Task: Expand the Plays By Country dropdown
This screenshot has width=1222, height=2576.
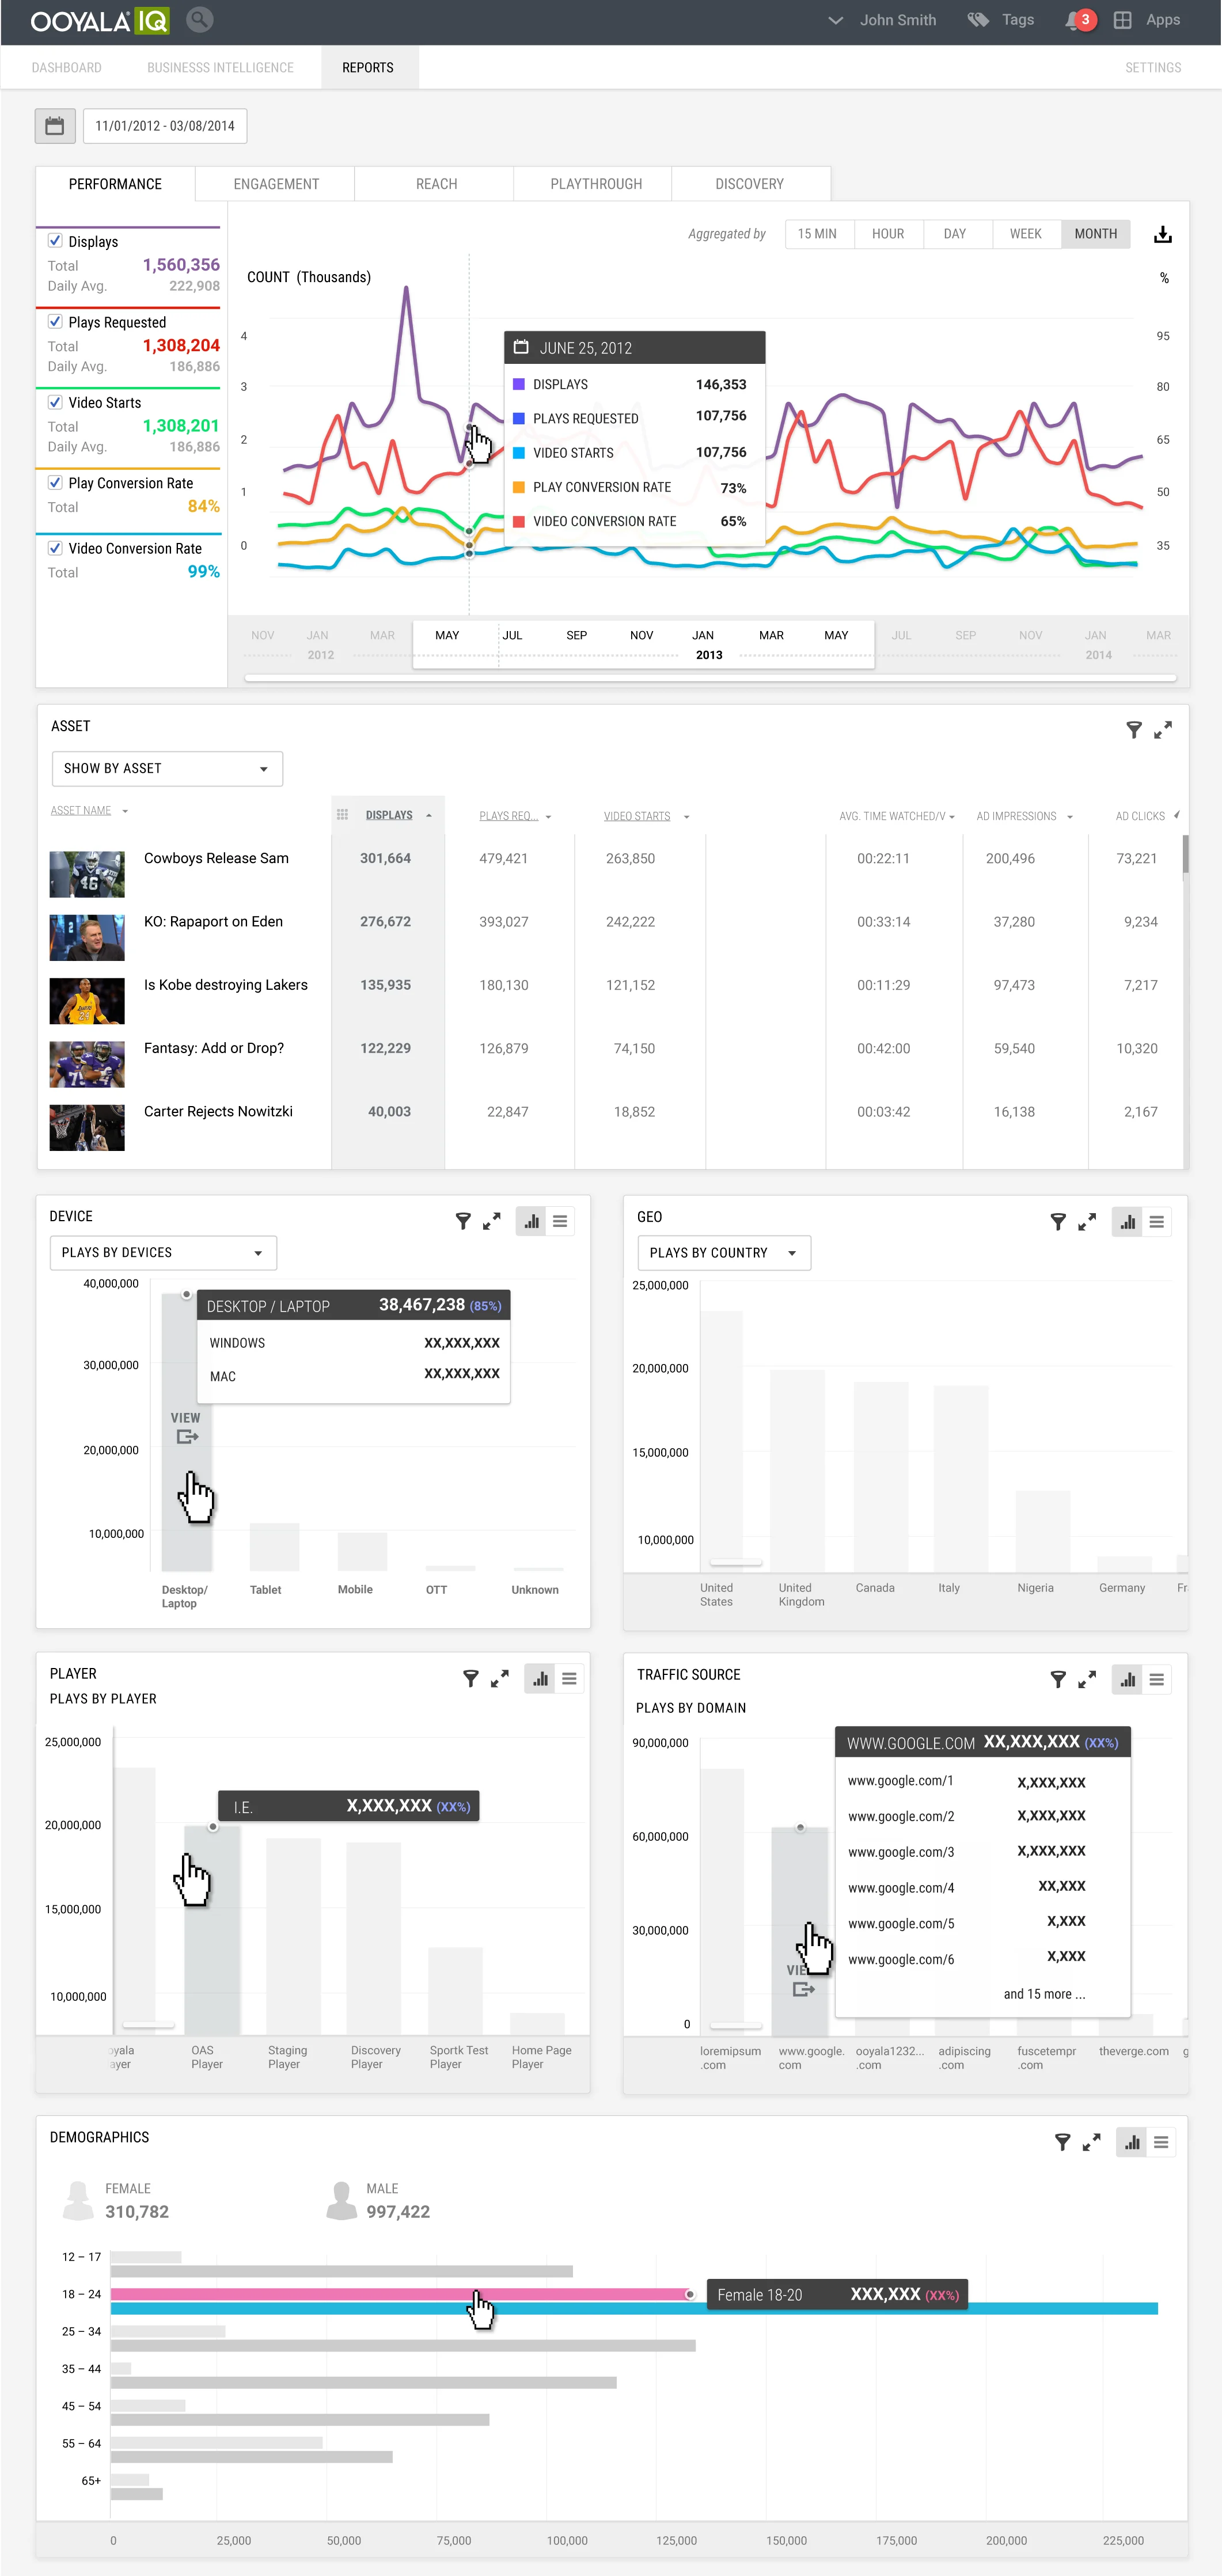Action: tap(723, 1252)
